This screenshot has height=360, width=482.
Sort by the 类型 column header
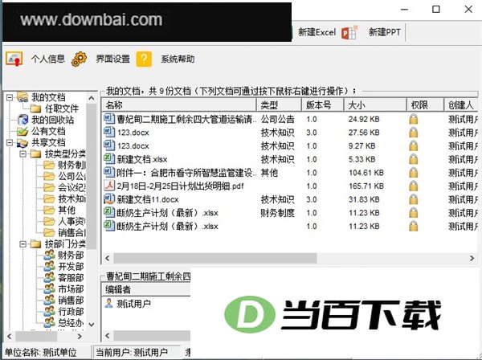[x=279, y=105]
